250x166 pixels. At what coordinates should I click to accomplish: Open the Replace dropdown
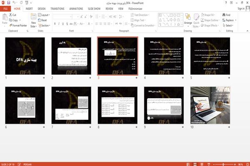coord(229,20)
